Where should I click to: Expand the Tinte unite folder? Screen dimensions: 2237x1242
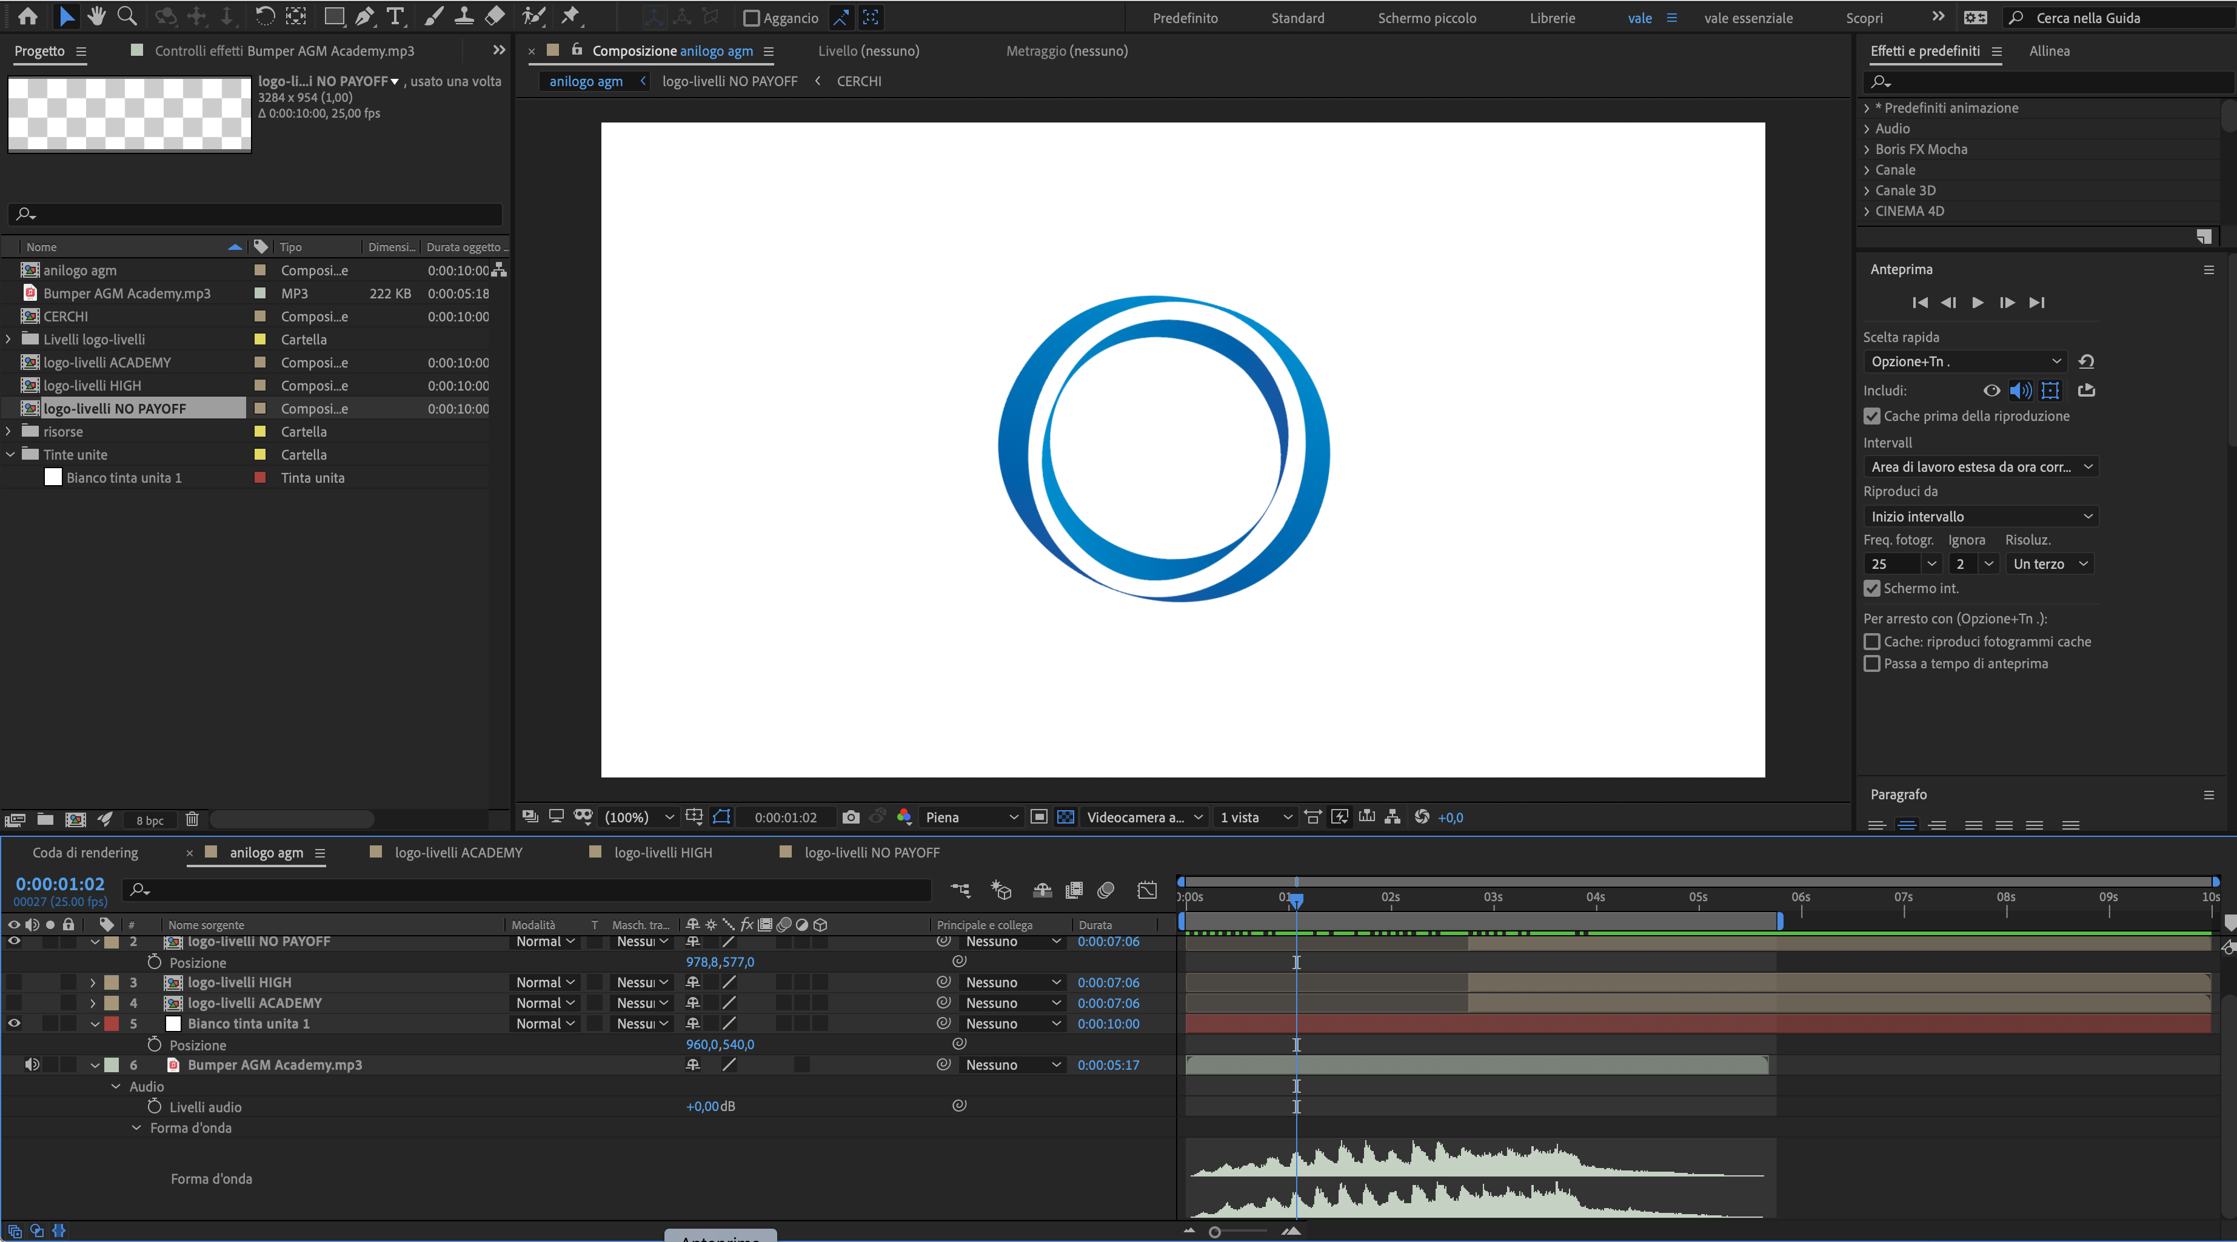pyautogui.click(x=10, y=454)
